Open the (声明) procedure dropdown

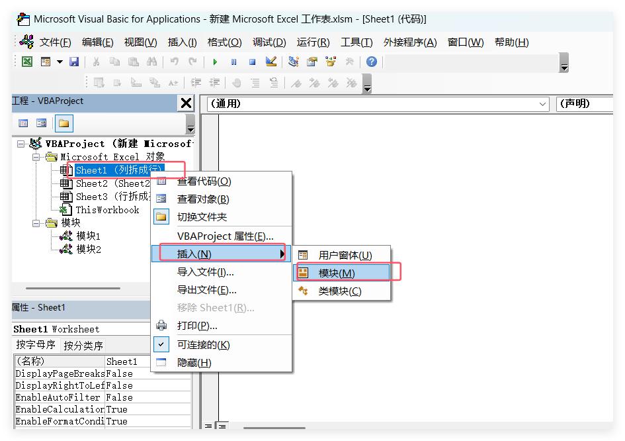585,104
